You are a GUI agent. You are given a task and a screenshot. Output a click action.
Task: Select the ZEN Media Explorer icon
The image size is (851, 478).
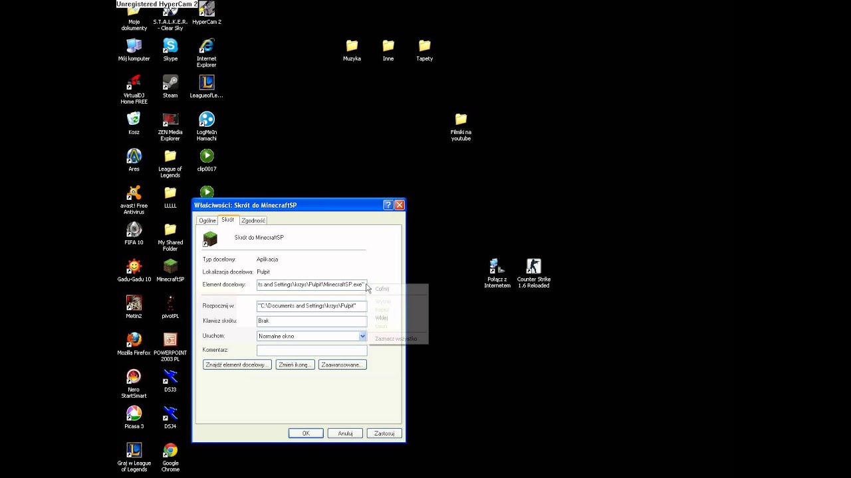pyautogui.click(x=170, y=126)
